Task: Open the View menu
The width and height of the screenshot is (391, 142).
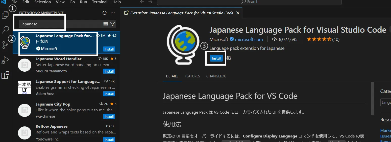Action: (60, 2)
